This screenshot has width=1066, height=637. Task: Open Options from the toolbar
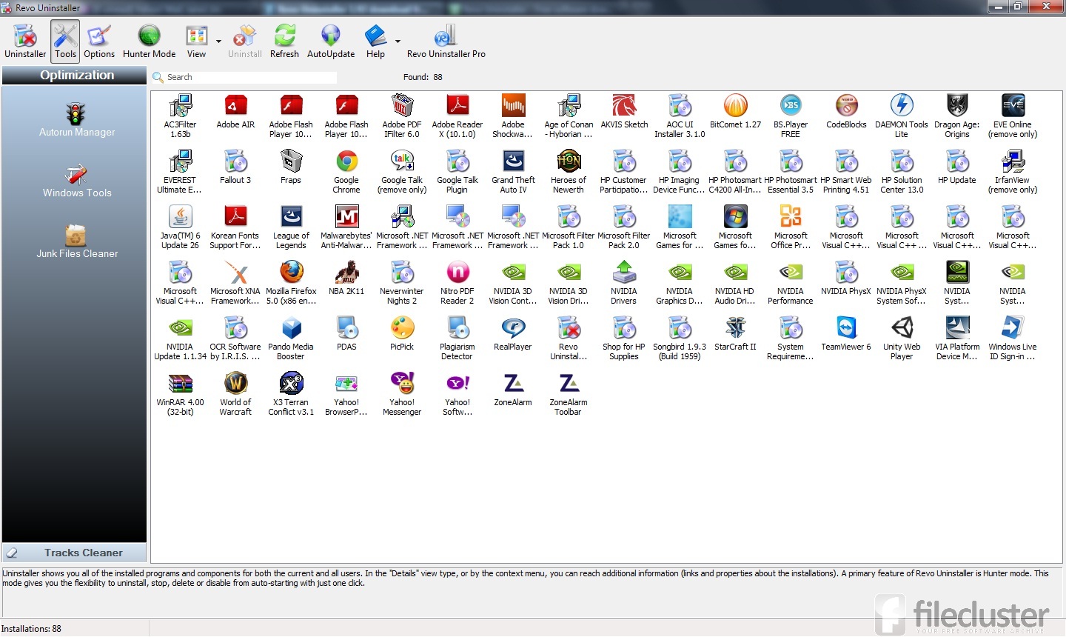tap(99, 41)
